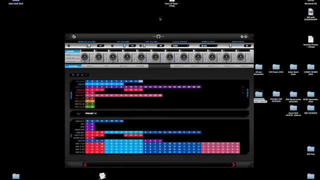
Task: Click the HP1 Volume value field
Action: click(x=132, y=45)
